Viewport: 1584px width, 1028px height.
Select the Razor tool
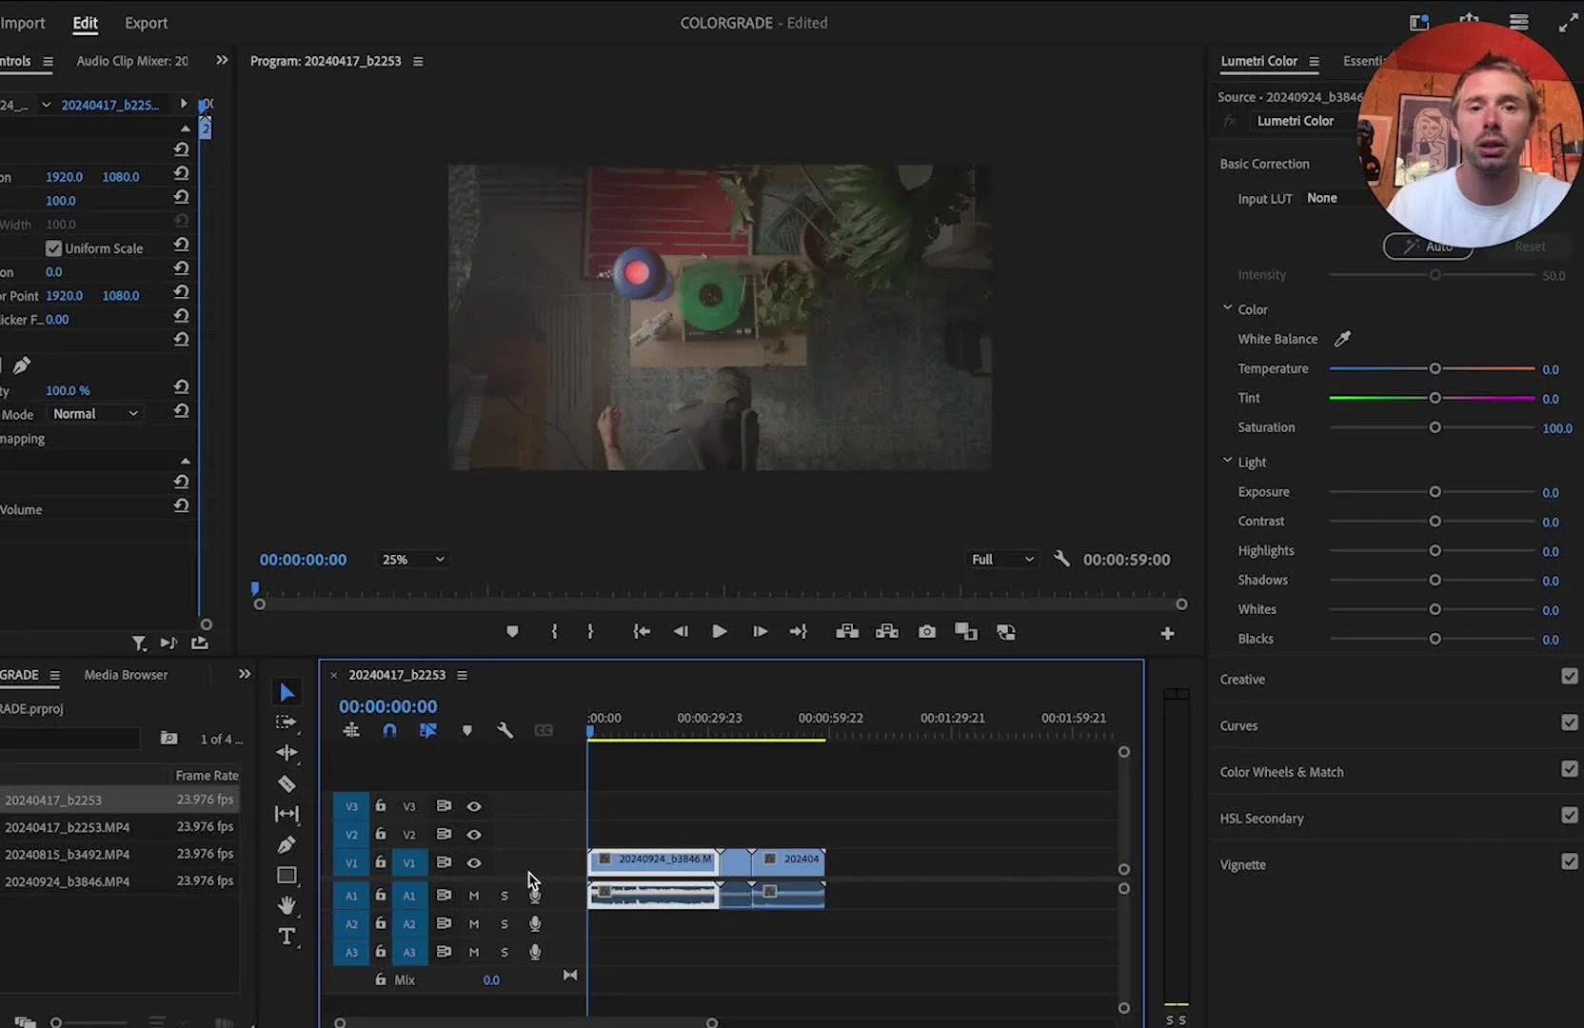287,783
